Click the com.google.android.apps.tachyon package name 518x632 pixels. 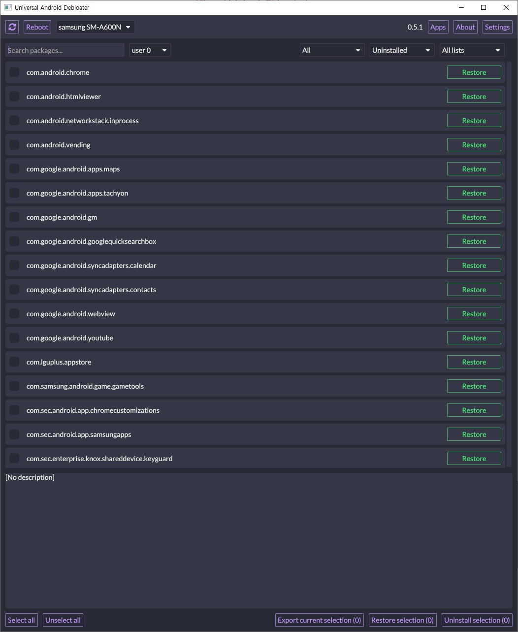[77, 193]
